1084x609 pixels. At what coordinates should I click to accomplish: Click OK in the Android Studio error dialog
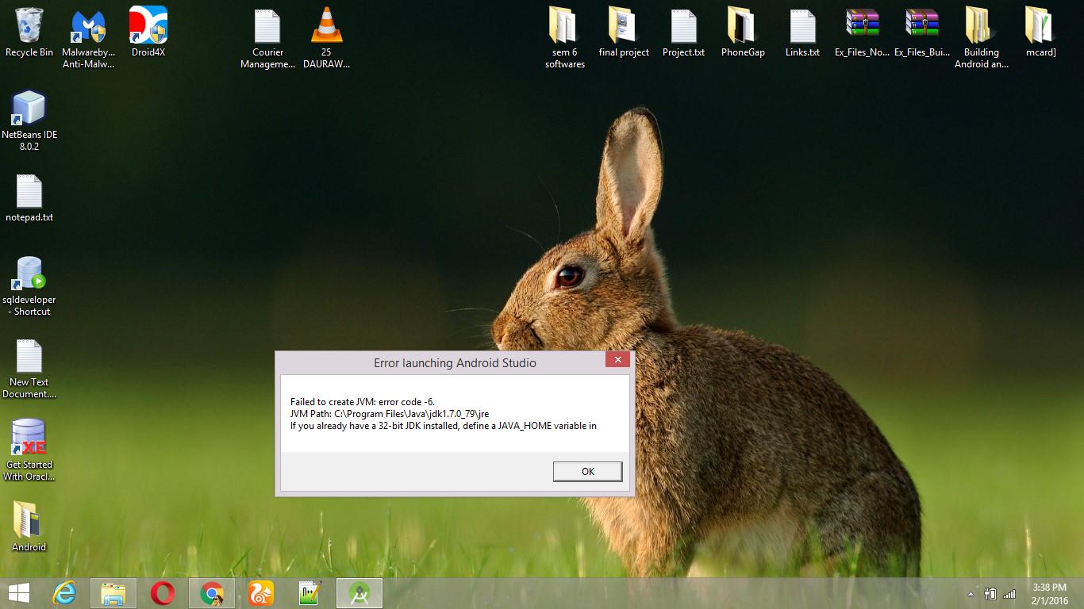point(587,471)
